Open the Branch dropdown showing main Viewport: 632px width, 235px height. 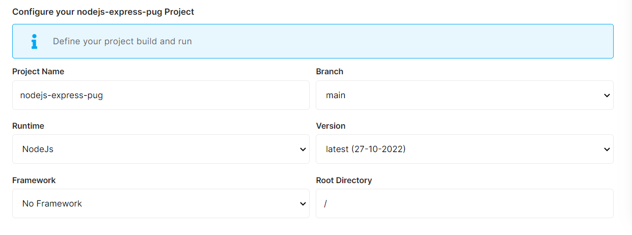[x=458, y=95]
